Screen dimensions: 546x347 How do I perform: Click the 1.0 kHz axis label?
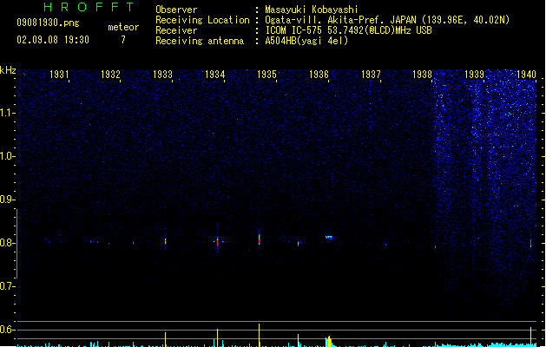click(7, 156)
